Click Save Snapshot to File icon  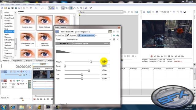pyautogui.click(x=185, y=12)
